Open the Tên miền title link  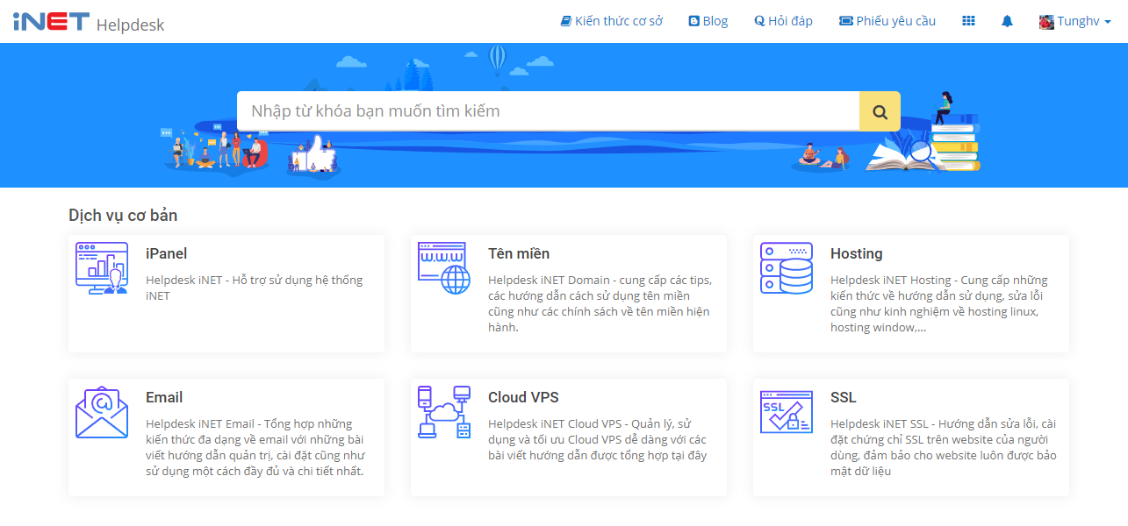coord(519,253)
